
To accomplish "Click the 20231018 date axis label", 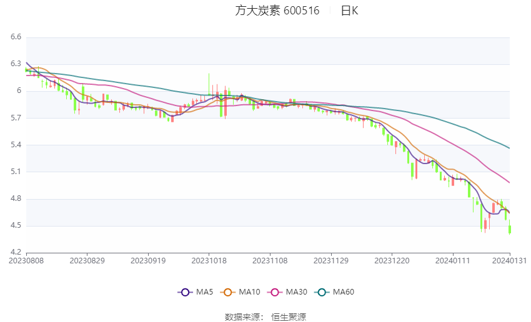I will tap(209, 261).
